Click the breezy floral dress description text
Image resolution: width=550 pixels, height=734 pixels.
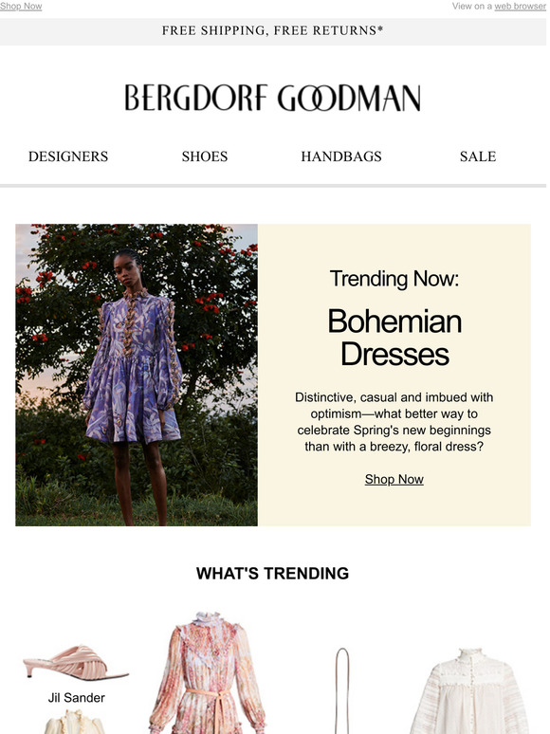click(x=394, y=422)
